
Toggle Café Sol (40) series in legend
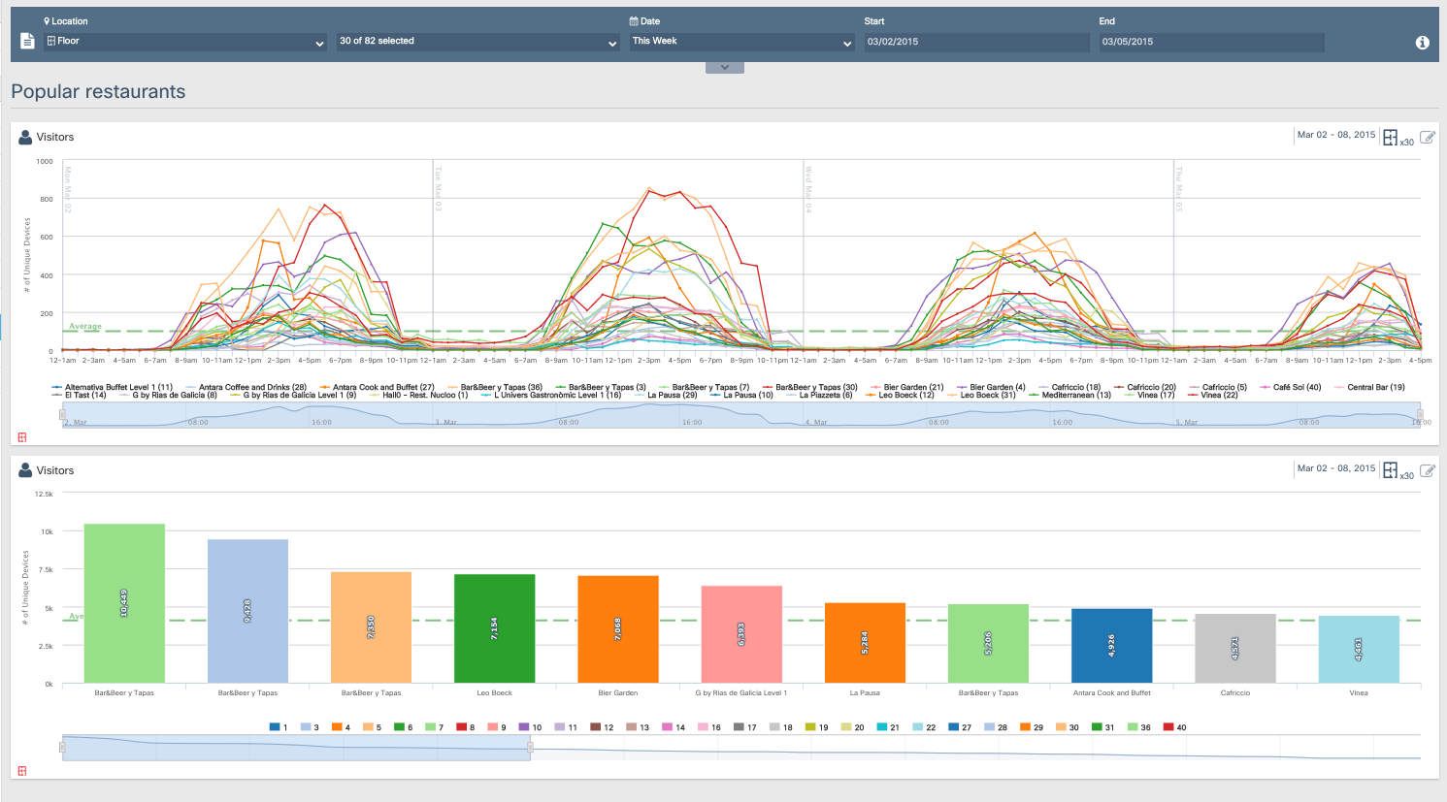1297,387
